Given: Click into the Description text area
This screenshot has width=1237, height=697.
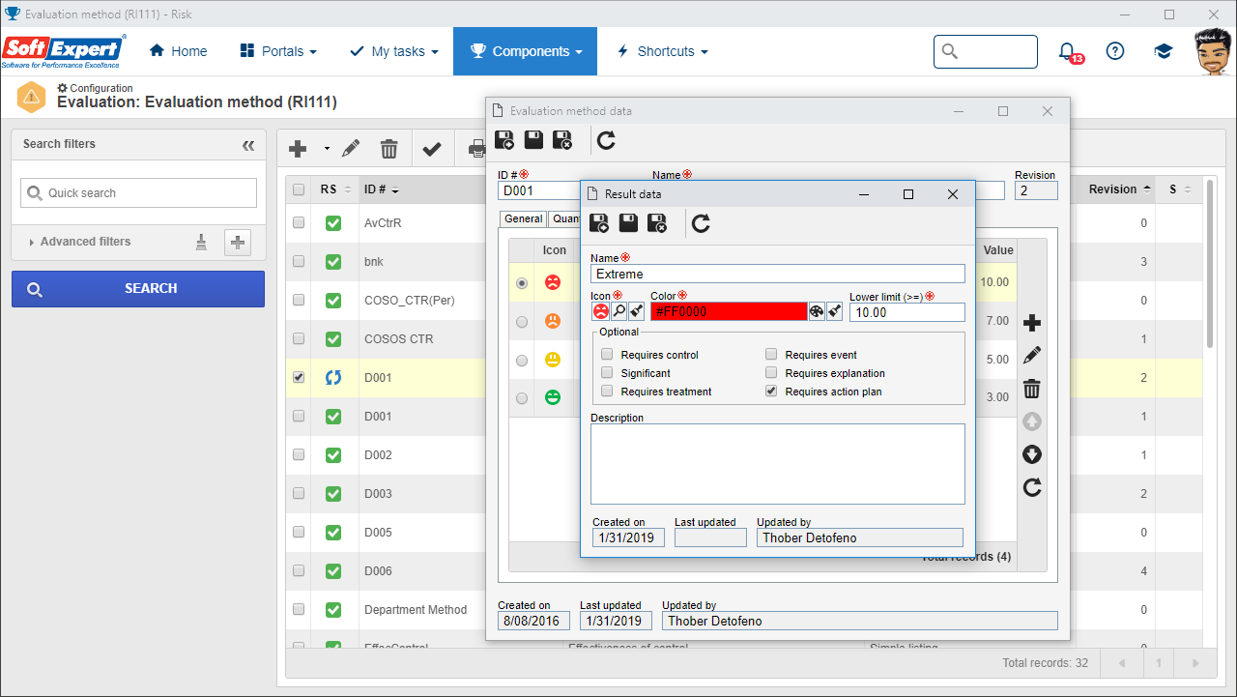Looking at the screenshot, I should pyautogui.click(x=778, y=464).
